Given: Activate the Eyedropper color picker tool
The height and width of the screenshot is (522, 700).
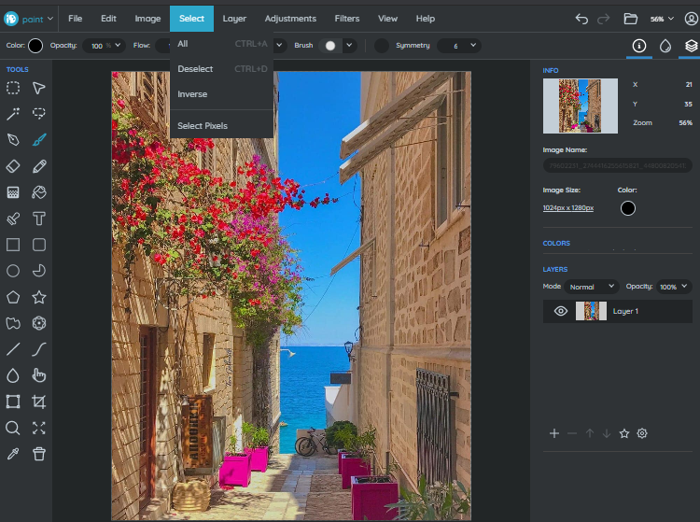Looking at the screenshot, I should click(x=13, y=454).
